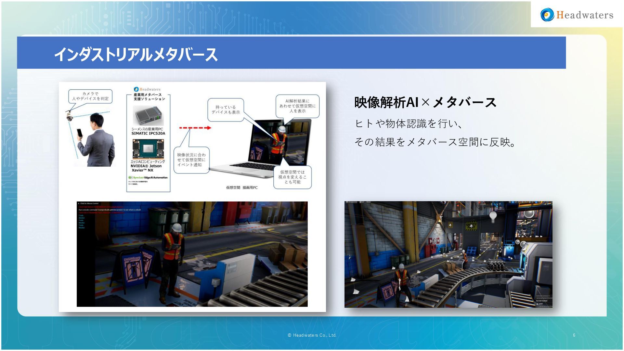Click the small Headwaters logo above solution box
This screenshot has height=351, width=624.
(147, 89)
